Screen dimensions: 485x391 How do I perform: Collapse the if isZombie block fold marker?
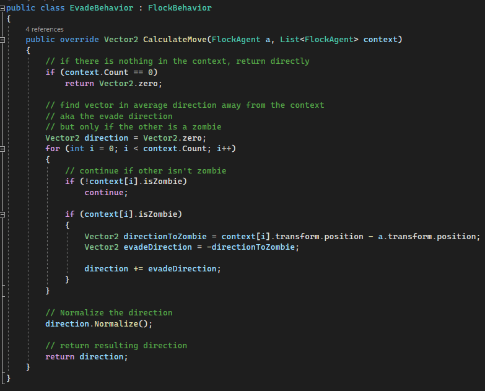3,214
